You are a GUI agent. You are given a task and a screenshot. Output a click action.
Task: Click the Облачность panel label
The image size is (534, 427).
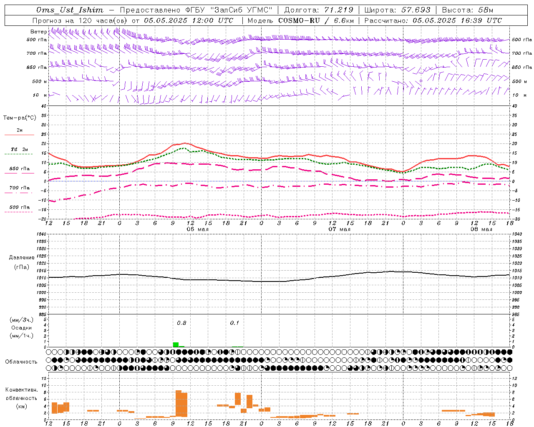pyautogui.click(x=21, y=362)
